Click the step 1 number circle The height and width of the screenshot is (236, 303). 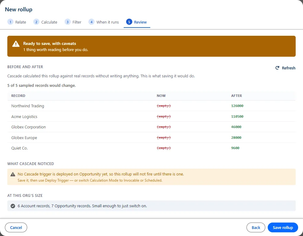point(10,22)
